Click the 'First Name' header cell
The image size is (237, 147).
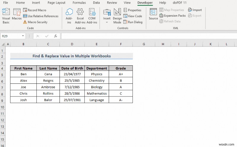23,68
